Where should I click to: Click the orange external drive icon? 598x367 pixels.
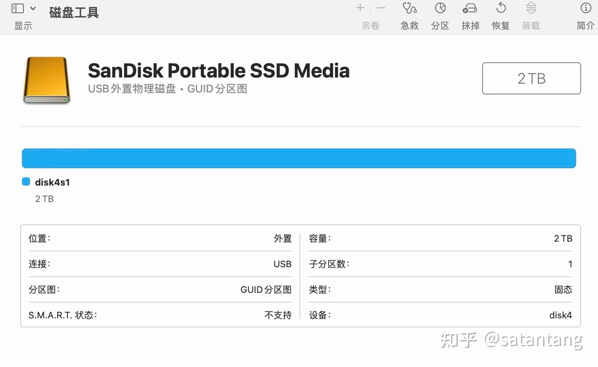click(x=46, y=80)
